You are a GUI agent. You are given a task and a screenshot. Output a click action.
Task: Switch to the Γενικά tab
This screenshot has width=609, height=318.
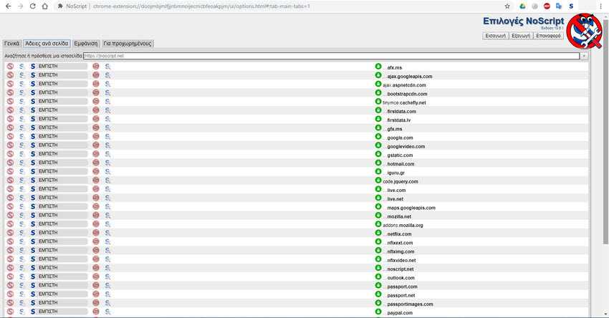click(12, 44)
